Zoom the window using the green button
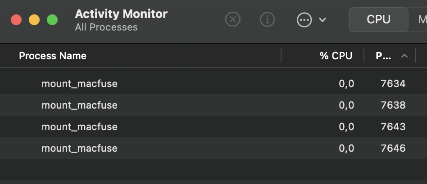Screen dimensions: 427x184 coord(52,20)
